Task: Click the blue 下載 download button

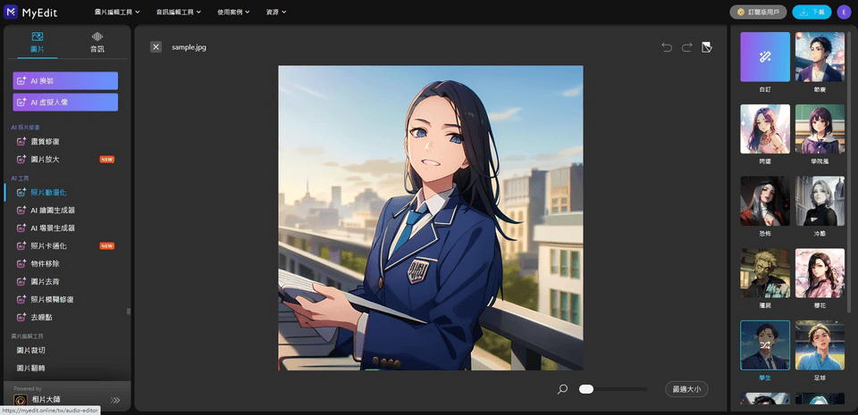Action: 812,12
